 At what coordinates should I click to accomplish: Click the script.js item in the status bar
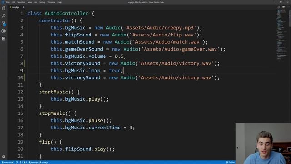pos(44,162)
